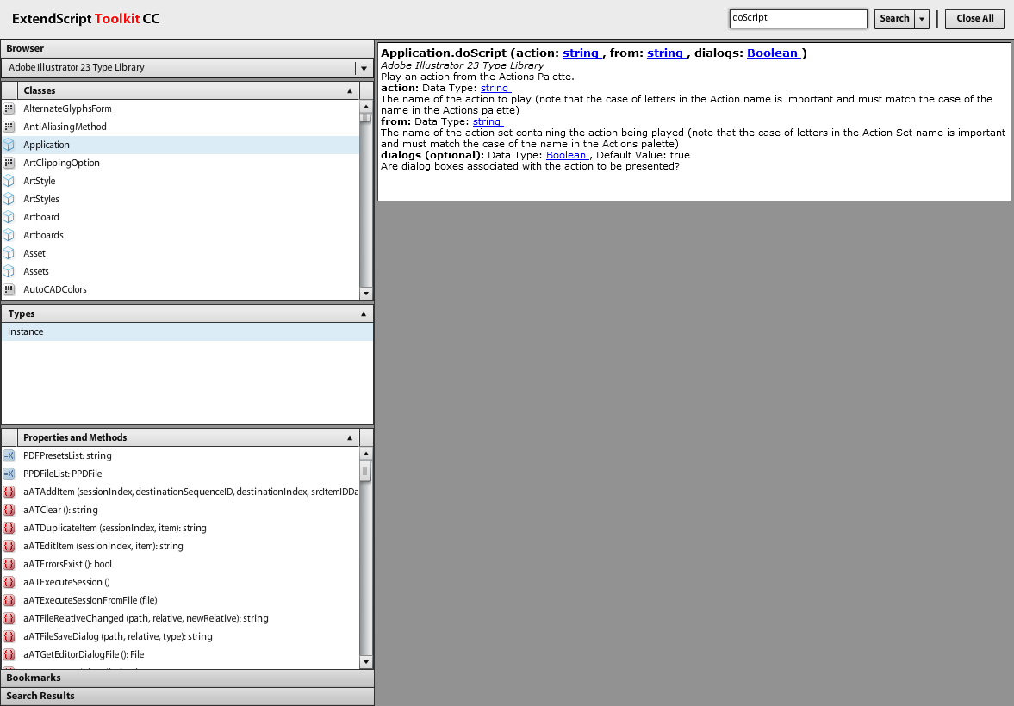Viewport: 1014px width, 706px height.
Task: Click the aATExecuteSessionFromFile method icon
Action: (x=9, y=601)
